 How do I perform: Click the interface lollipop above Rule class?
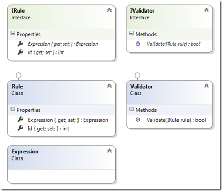[19, 76]
